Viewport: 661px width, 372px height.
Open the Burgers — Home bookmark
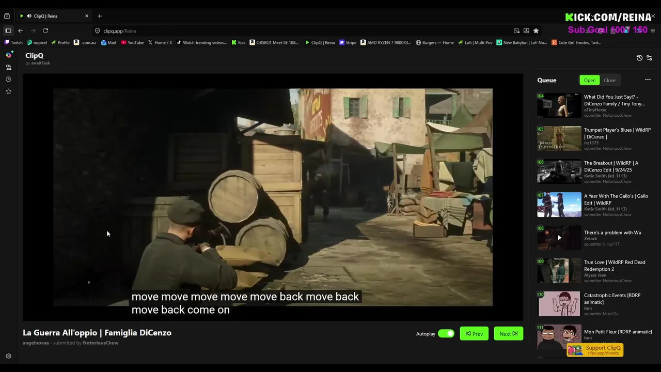point(435,43)
